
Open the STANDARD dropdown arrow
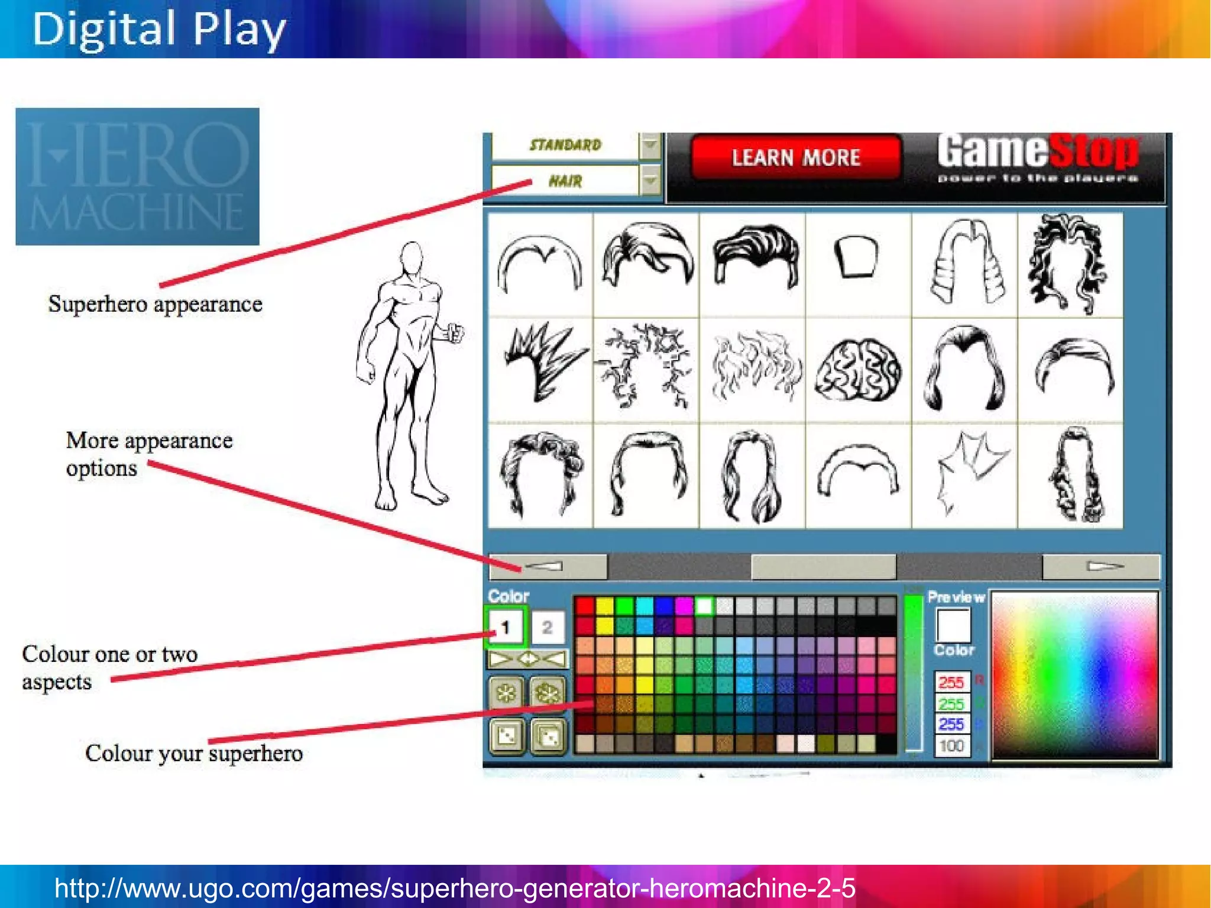coord(650,146)
